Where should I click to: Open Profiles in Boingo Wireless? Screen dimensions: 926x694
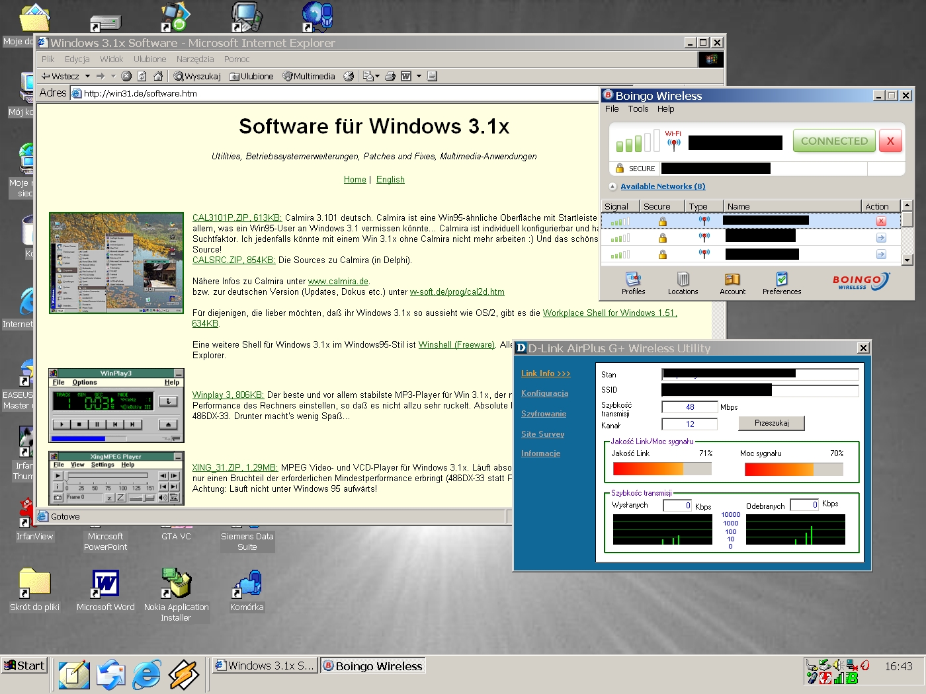633,284
